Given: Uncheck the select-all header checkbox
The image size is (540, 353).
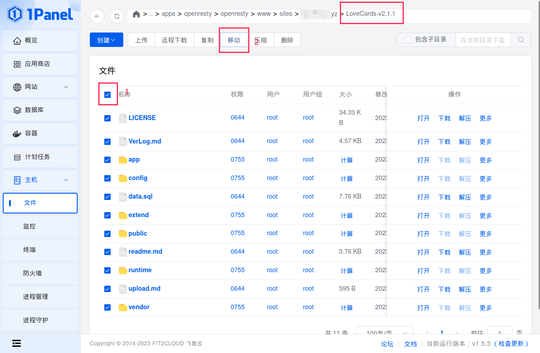Looking at the screenshot, I should click(x=107, y=95).
